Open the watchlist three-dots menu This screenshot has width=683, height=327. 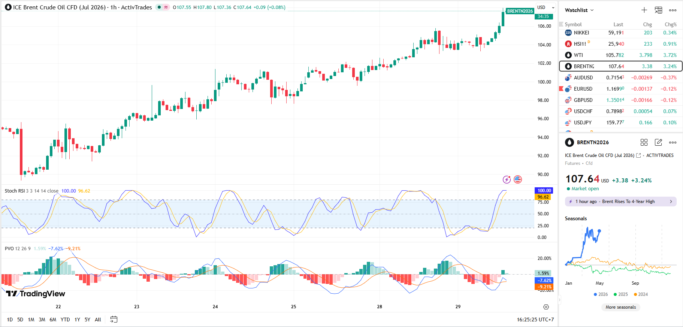click(673, 10)
